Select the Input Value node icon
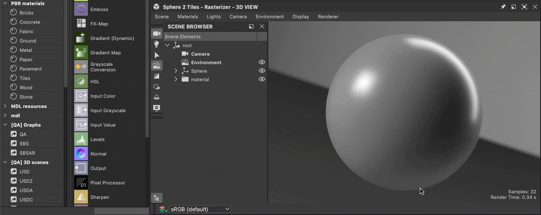Viewport: 541px width, 215px height. click(81, 124)
